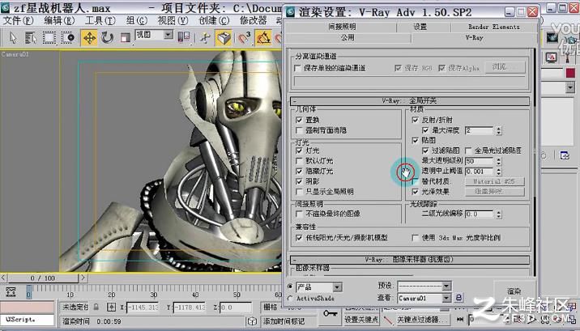Click the render dialog vertical scrollbar
Viewport: 580px width, 331px height.
[534, 163]
